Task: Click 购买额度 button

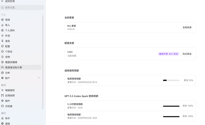Action: [187, 54]
